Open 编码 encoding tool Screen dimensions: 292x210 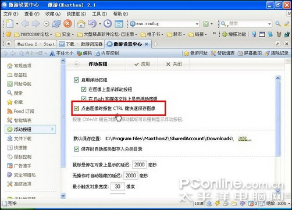(84, 53)
